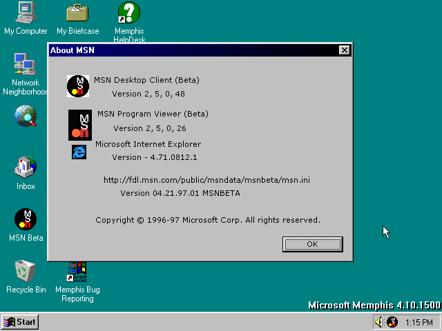Click 'Version 2, 5, 0, 48' text
442x331 pixels.
(148, 94)
